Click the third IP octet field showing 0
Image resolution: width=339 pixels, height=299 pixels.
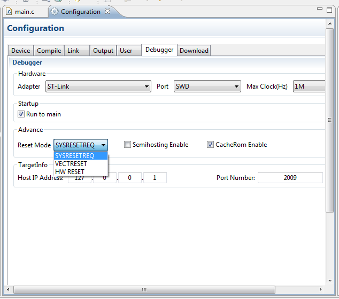[130, 177]
